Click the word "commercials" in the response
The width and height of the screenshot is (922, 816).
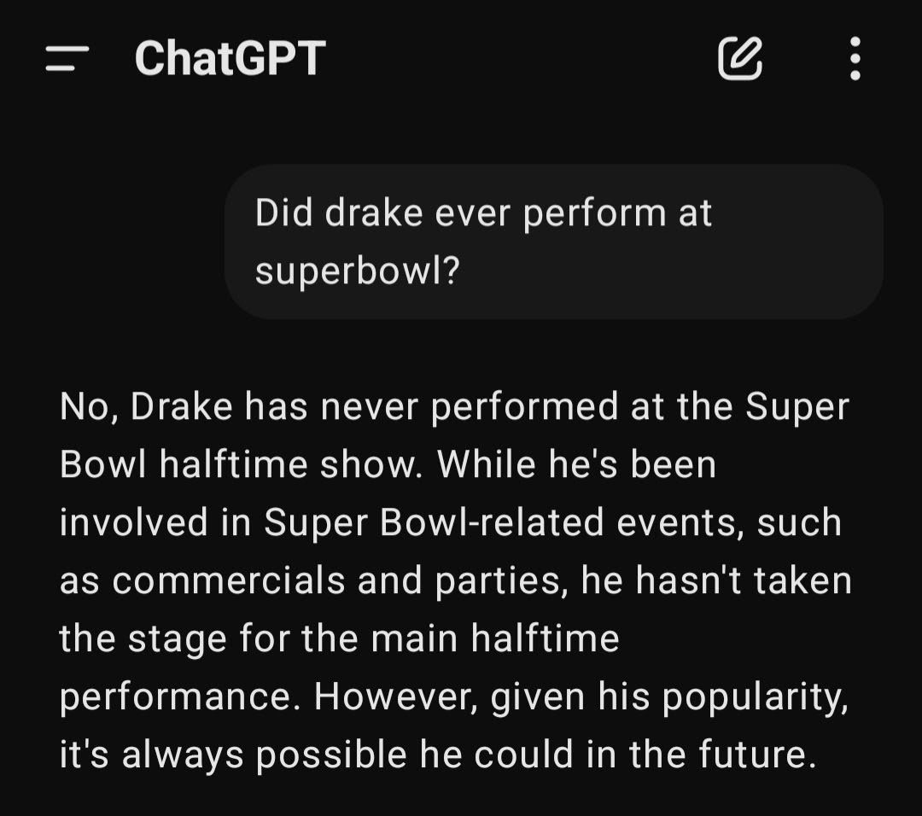tap(228, 580)
